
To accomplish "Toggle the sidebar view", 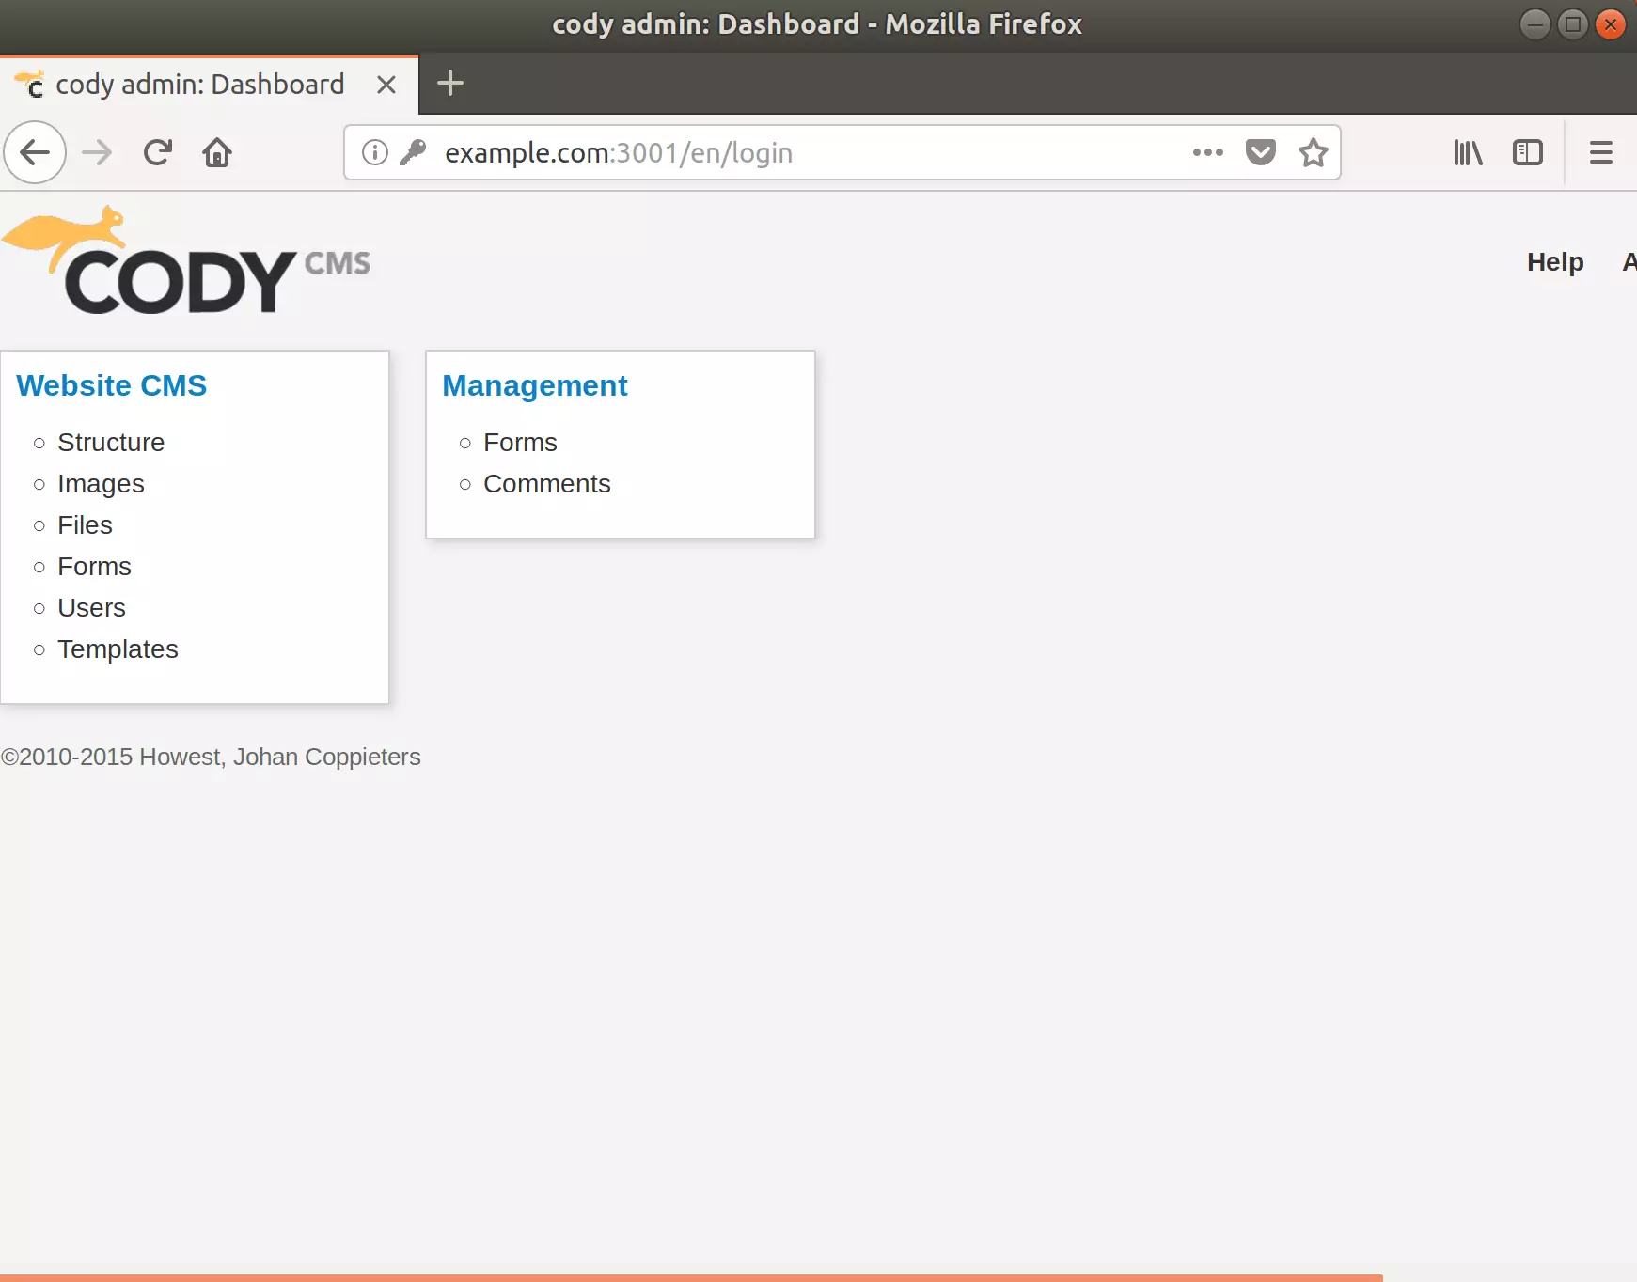I will (1528, 152).
